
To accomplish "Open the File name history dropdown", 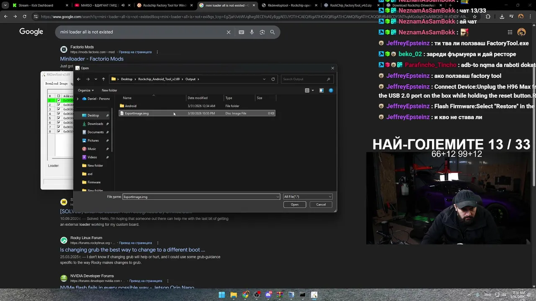I will (x=278, y=197).
